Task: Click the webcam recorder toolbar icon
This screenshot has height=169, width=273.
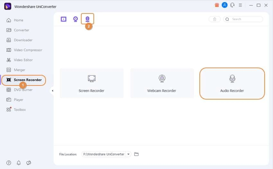Action: point(75,19)
